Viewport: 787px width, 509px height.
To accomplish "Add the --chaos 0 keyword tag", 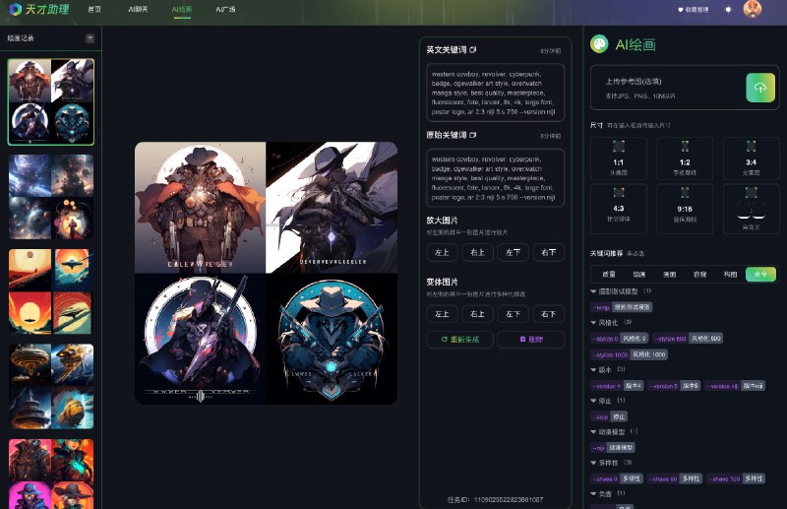I will point(617,478).
